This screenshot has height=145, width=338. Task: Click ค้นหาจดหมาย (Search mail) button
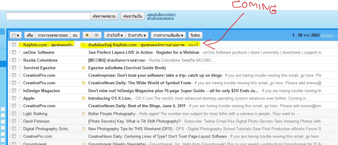(104, 16)
